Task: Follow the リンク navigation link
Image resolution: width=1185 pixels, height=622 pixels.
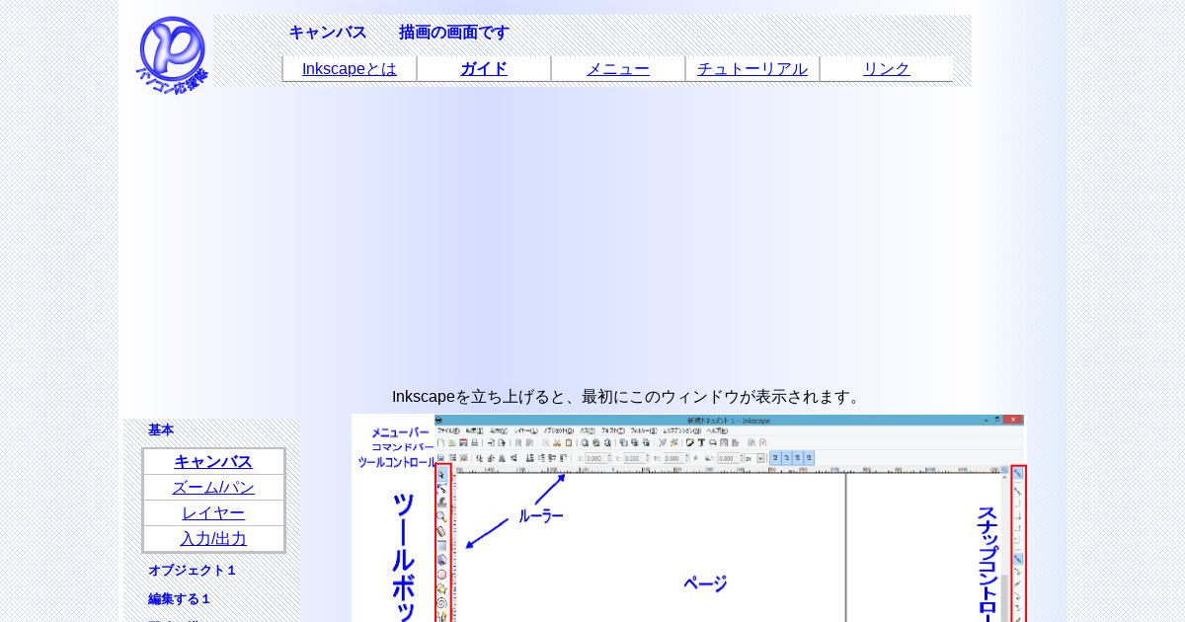Action: [x=887, y=69]
